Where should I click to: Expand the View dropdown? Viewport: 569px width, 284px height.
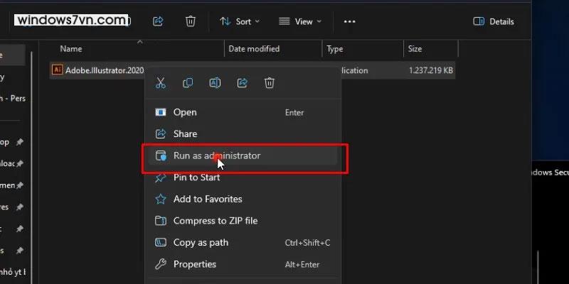point(299,21)
